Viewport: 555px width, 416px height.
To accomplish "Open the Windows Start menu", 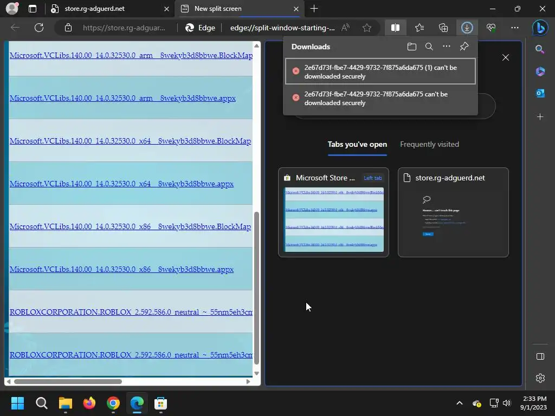I will [17, 403].
